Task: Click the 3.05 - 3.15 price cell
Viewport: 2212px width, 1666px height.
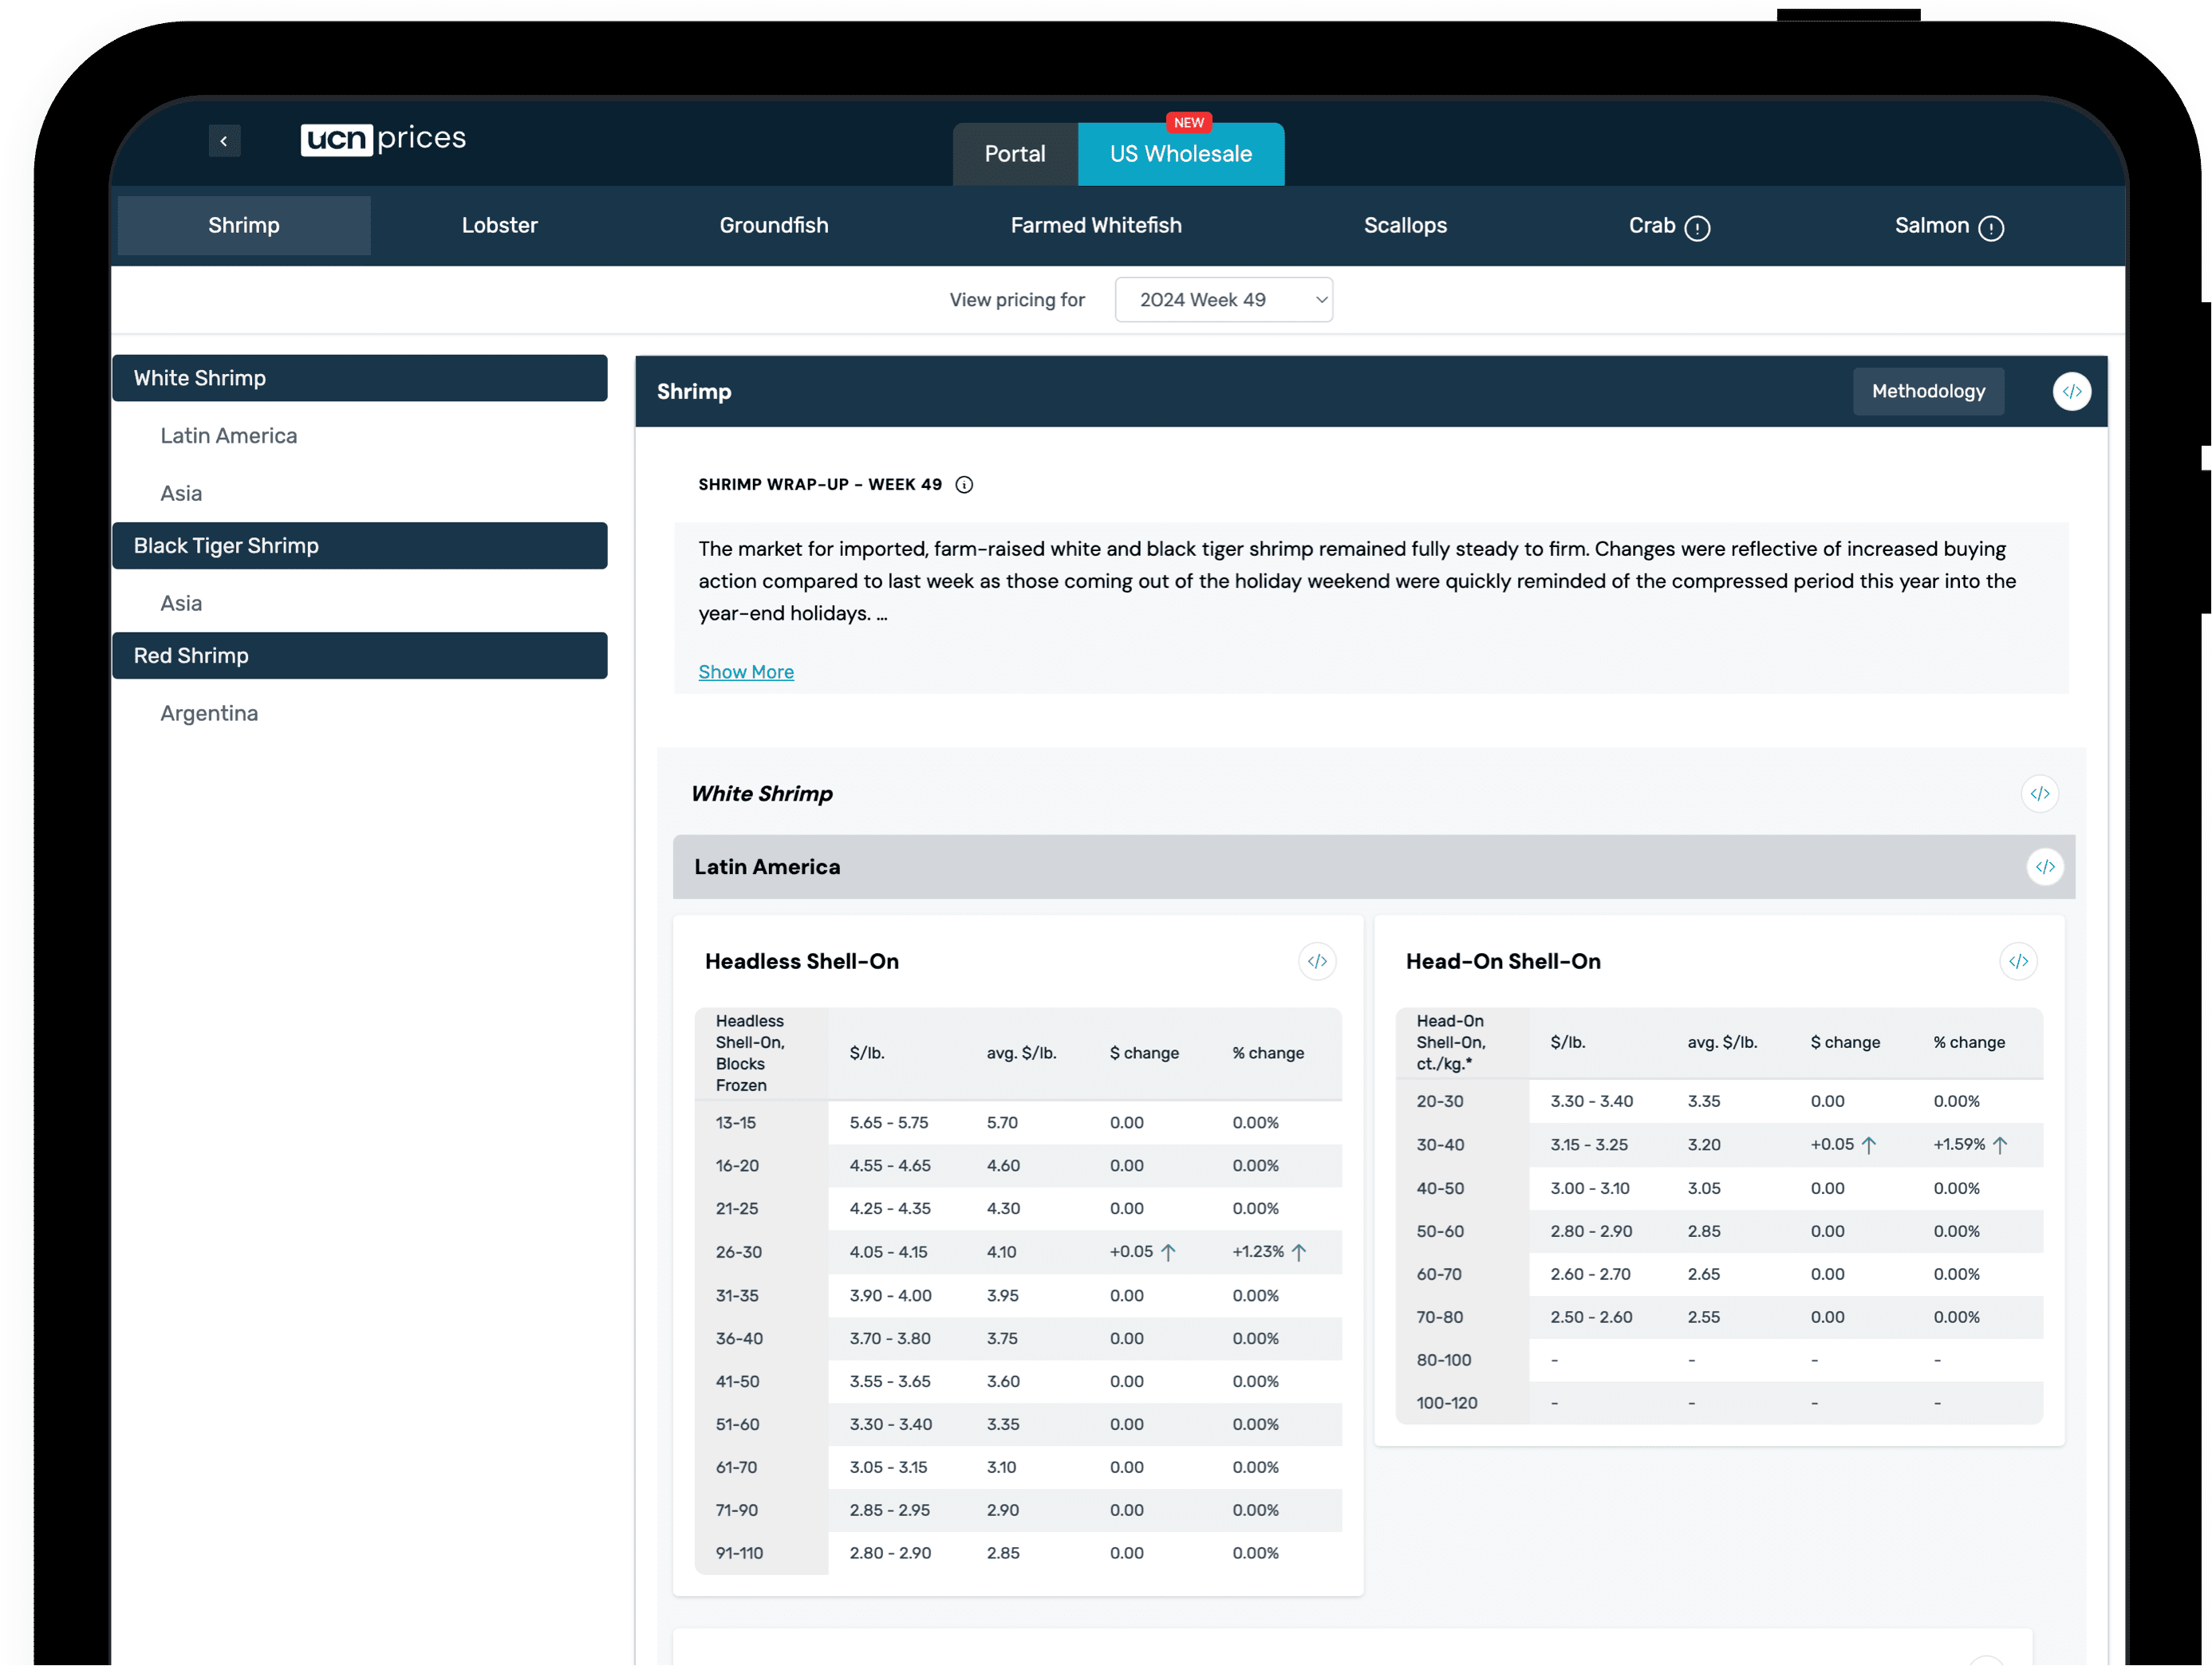Action: 888,1468
